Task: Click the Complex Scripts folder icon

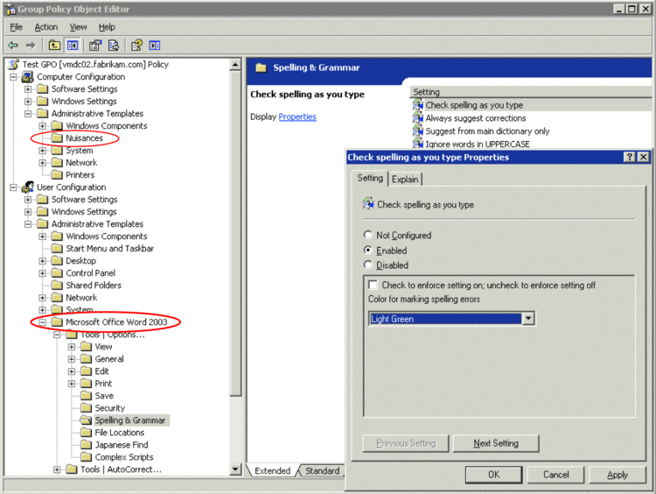Action: 87,457
